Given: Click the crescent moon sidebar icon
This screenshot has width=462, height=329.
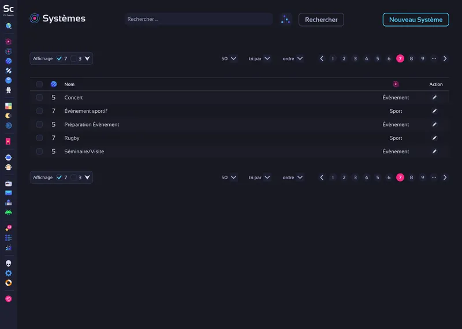Looking at the screenshot, I should [x=9, y=116].
